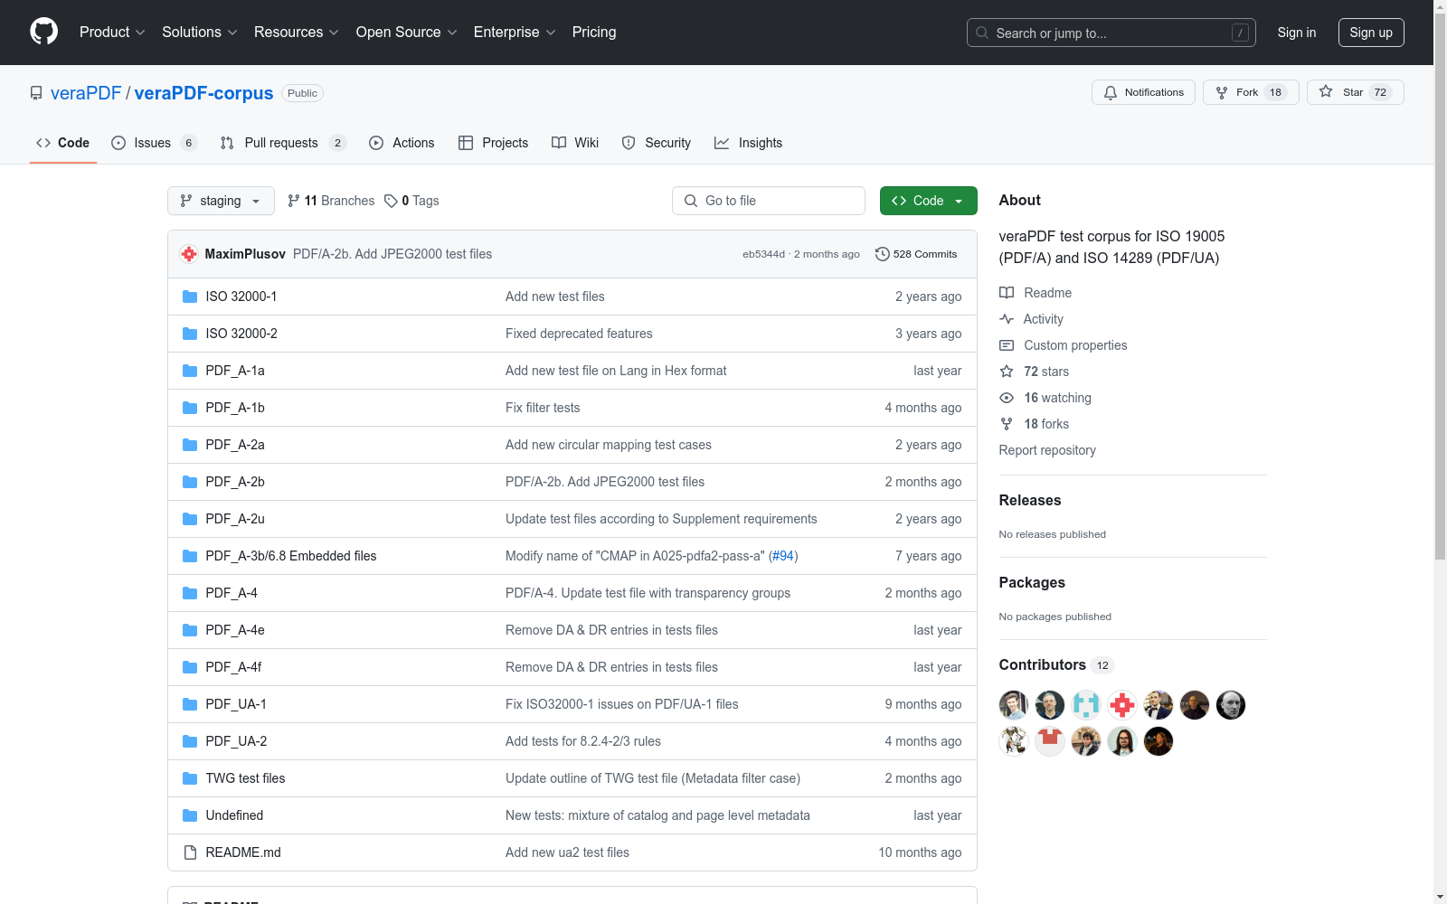This screenshot has height=904, width=1447.
Task: Click the ISO 32000-2 folder icon
Action: [190, 334]
